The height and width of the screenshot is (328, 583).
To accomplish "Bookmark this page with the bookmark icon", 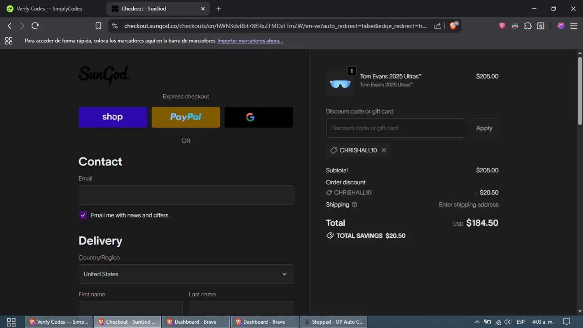I will [98, 26].
